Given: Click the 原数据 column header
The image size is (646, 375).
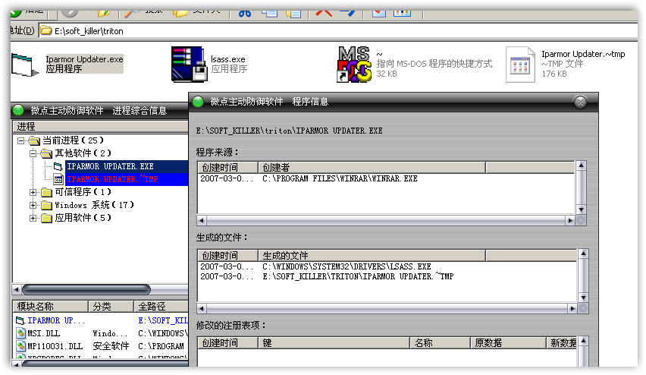Looking at the screenshot, I should click(x=509, y=343).
